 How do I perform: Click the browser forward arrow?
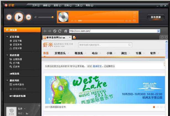[x=50, y=31]
